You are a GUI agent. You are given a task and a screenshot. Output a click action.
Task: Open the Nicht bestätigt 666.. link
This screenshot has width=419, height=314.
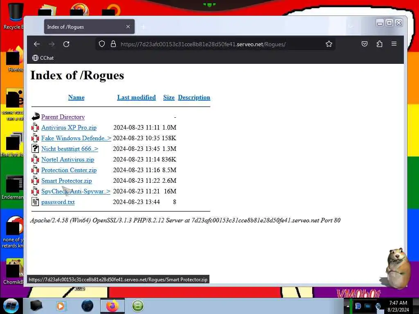pos(70,149)
